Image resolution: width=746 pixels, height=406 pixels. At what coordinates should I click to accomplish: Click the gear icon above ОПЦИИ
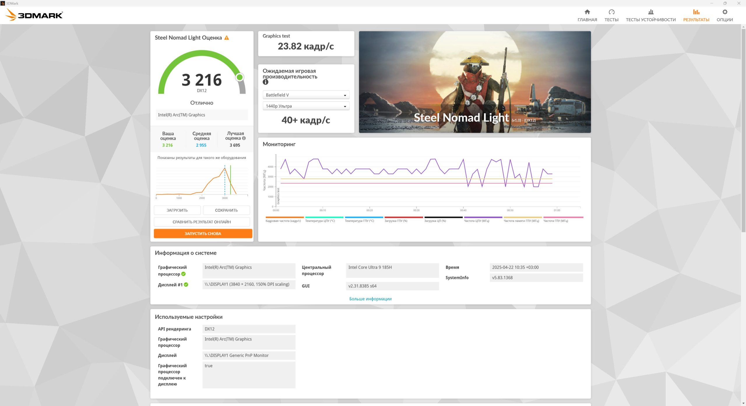pos(725,12)
